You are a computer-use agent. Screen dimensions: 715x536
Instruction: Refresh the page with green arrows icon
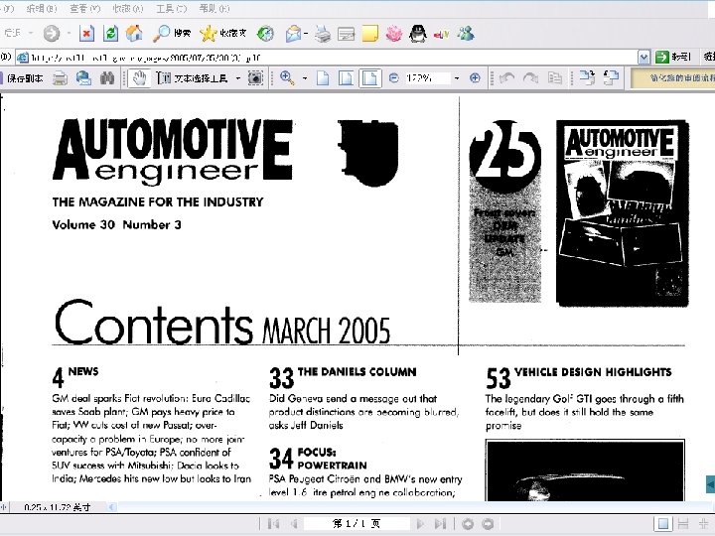coord(110,34)
